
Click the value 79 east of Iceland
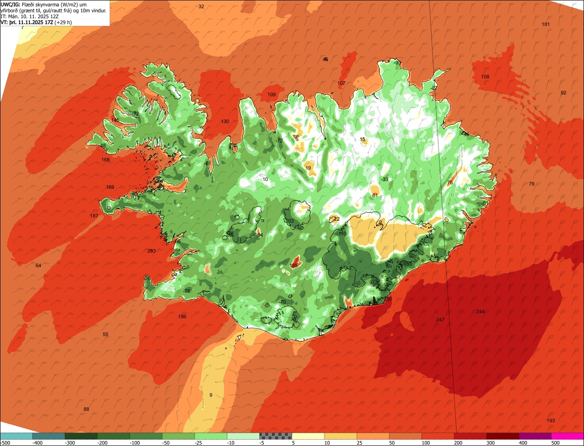pos(532,184)
